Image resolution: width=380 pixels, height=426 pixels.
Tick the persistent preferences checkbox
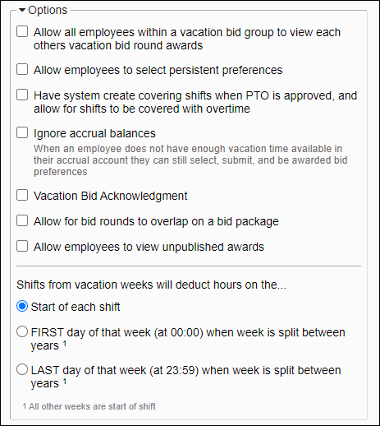point(22,69)
